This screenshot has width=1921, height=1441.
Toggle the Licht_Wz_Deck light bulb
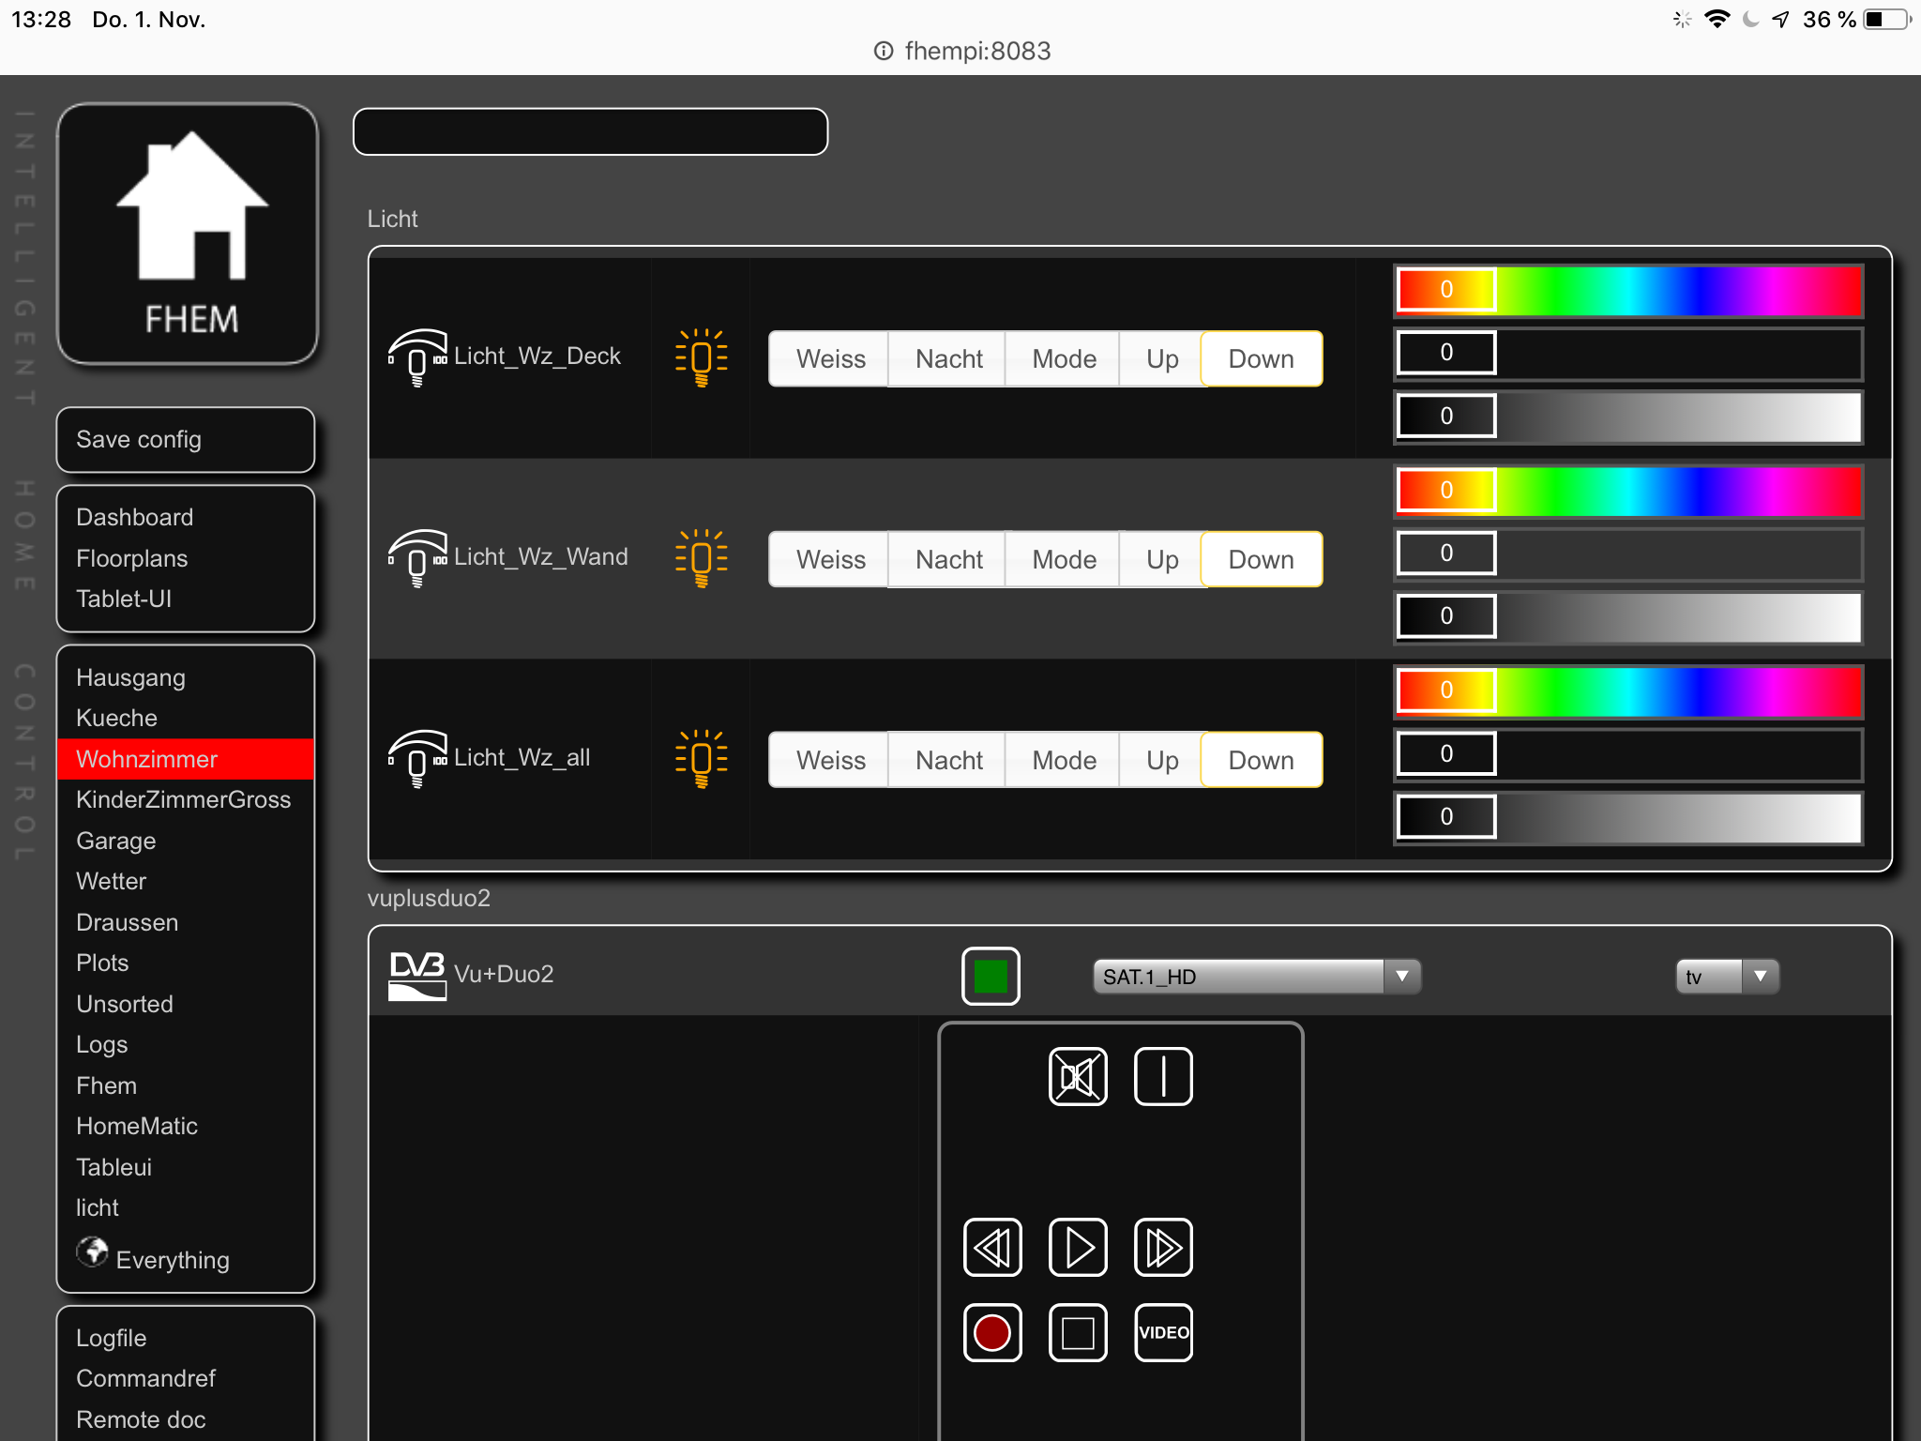click(x=701, y=357)
